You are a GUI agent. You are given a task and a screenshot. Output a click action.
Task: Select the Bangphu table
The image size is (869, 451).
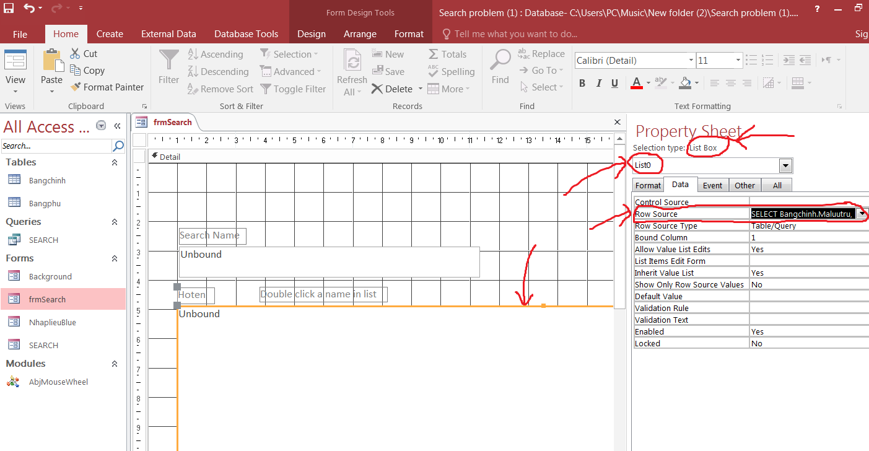point(45,203)
